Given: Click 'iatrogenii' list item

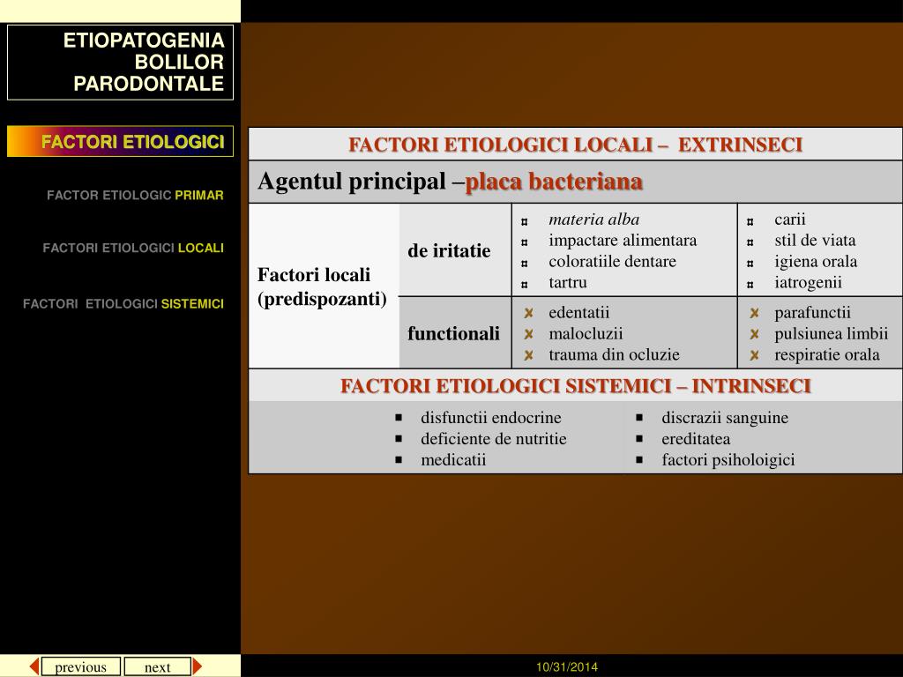Looking at the screenshot, I should tap(808, 283).
